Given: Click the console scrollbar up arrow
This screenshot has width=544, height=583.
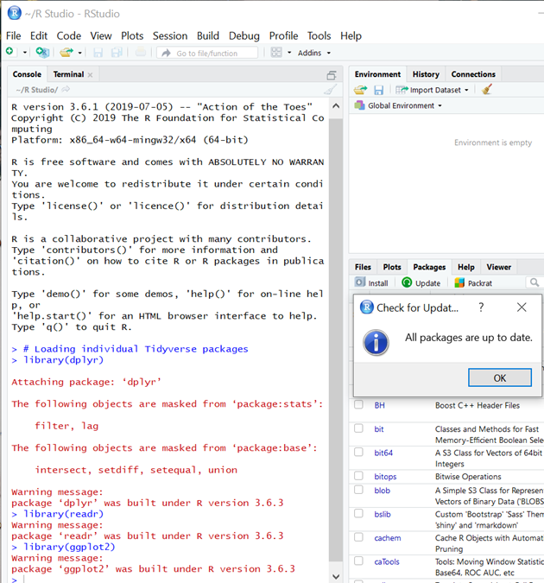Looking at the screenshot, I should [x=336, y=106].
